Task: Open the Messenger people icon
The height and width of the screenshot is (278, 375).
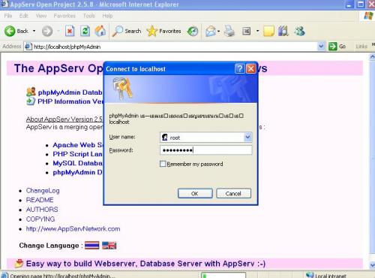Action: click(x=299, y=31)
